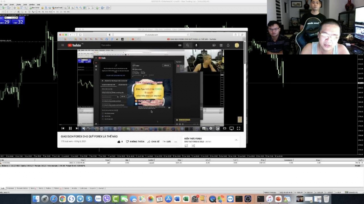The height and width of the screenshot is (204, 364).
Task: Switch to Account History tab
Action: pyautogui.click(x=22, y=188)
